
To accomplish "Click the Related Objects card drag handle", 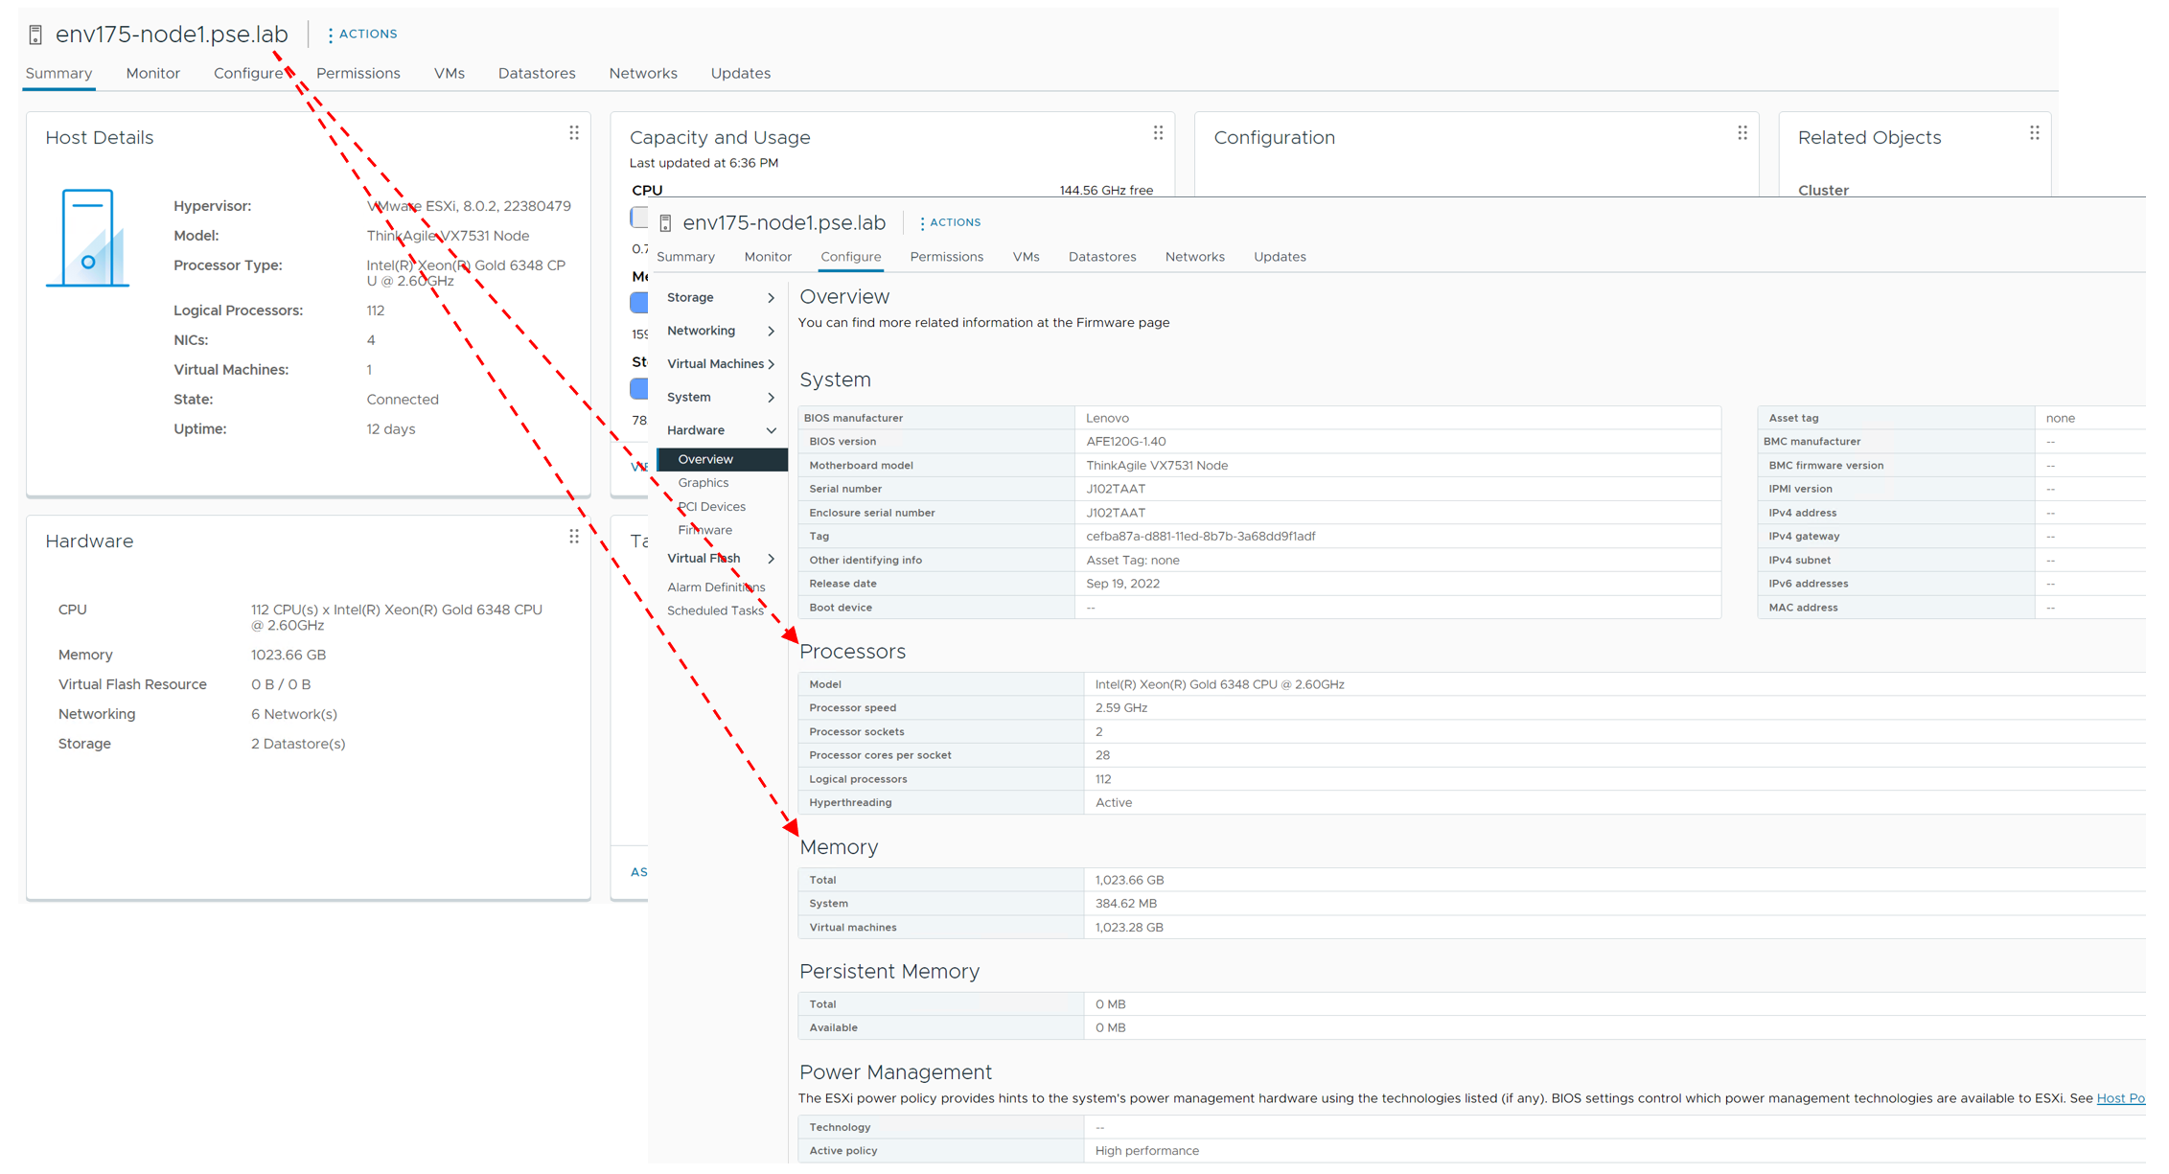I will (2034, 133).
